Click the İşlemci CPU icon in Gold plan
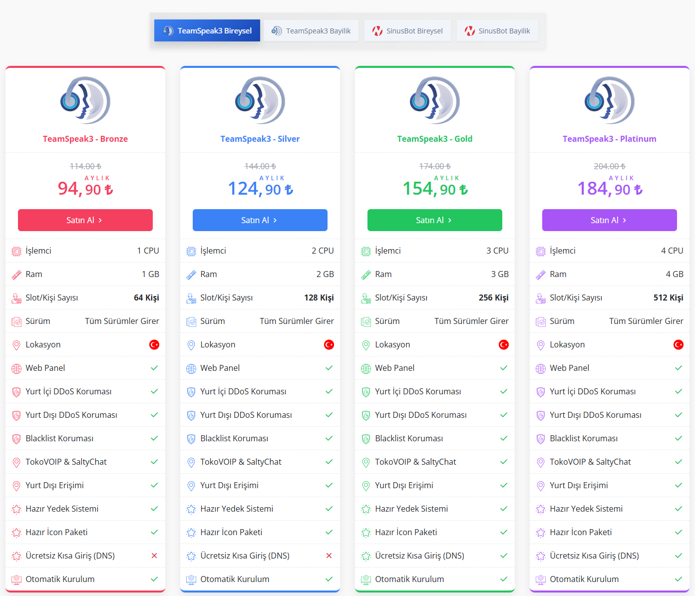The image size is (695, 596). click(366, 251)
